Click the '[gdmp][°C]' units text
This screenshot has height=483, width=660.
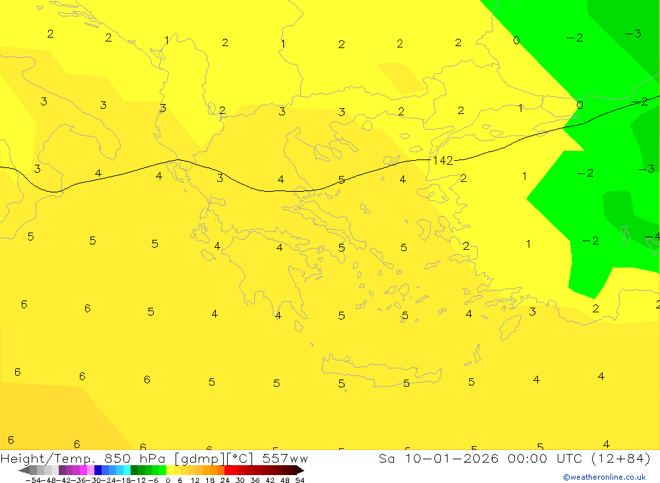tap(214, 459)
